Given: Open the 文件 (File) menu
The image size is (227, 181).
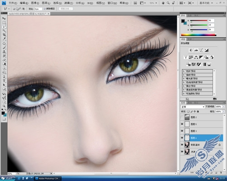Looking at the screenshot, I should (x=13, y=3).
